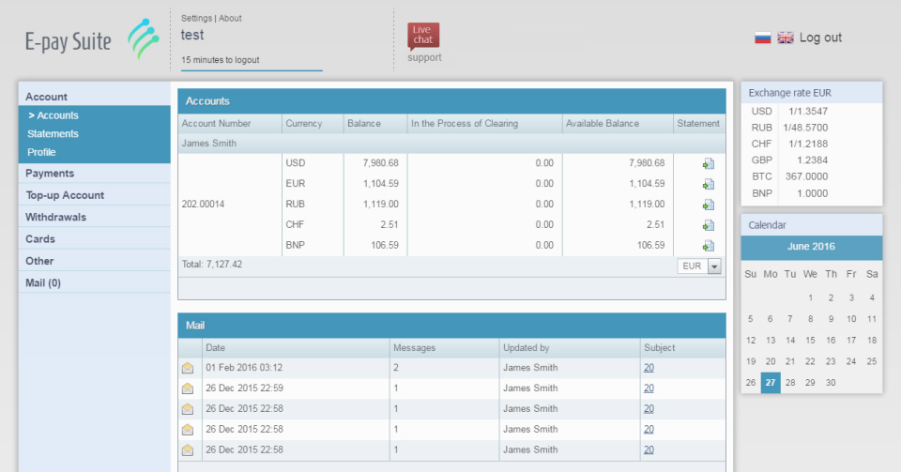This screenshot has width=901, height=472.
Task: Click the Available Balance column header
Action: [x=603, y=124]
